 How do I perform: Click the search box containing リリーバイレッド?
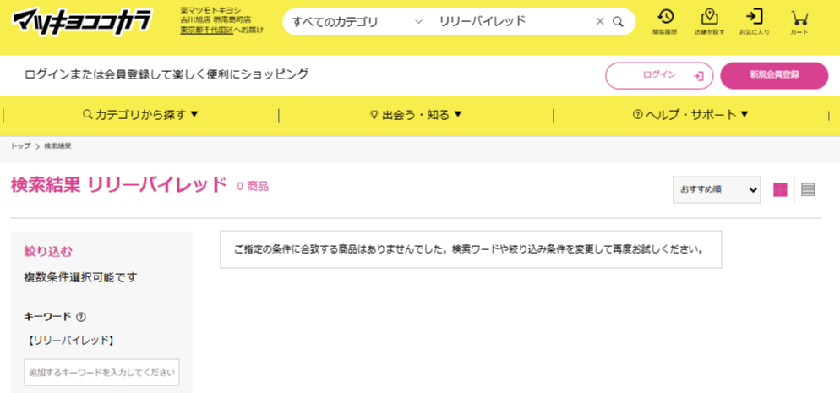(515, 21)
